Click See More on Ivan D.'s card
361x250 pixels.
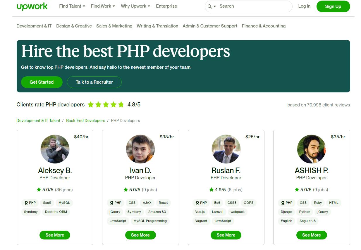(x=140, y=235)
